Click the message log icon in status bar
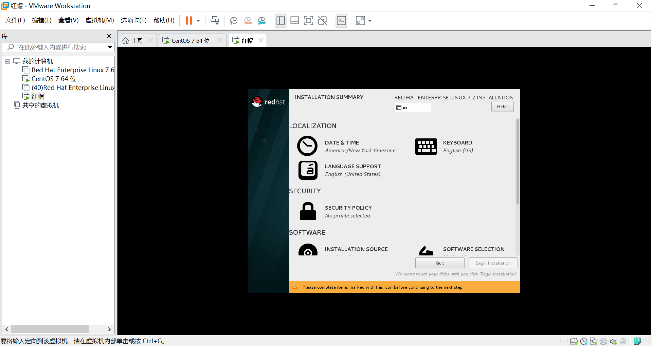652x346 pixels. click(637, 341)
